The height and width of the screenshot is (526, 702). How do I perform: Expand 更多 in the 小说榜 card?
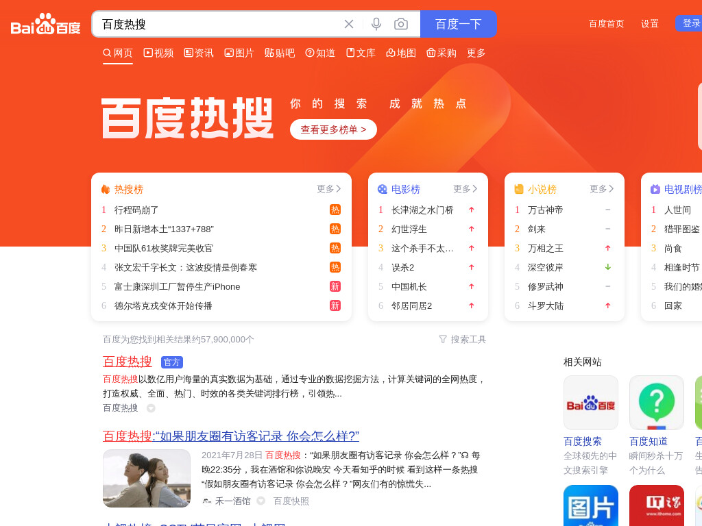tap(602, 189)
